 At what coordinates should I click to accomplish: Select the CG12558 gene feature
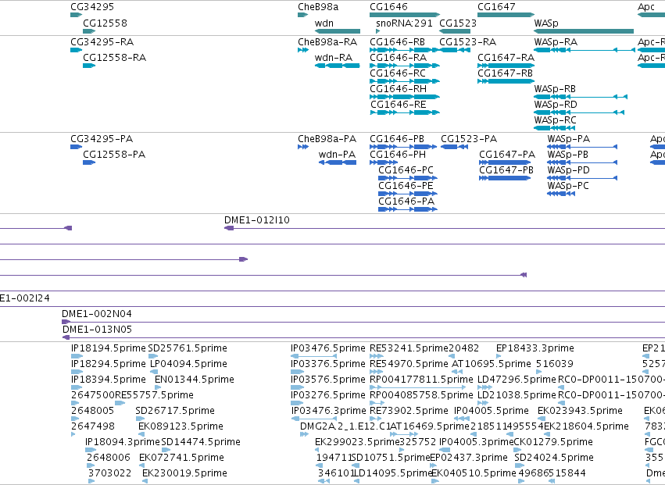click(89, 31)
